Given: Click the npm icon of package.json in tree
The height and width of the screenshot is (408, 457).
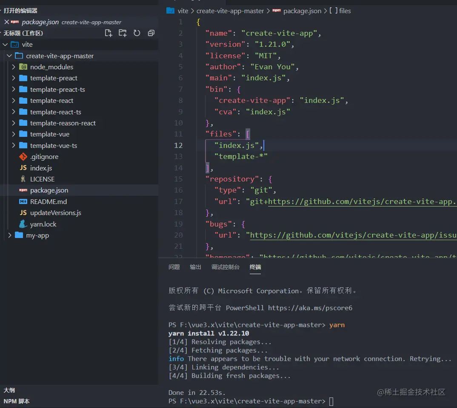Looking at the screenshot, I should pos(23,190).
